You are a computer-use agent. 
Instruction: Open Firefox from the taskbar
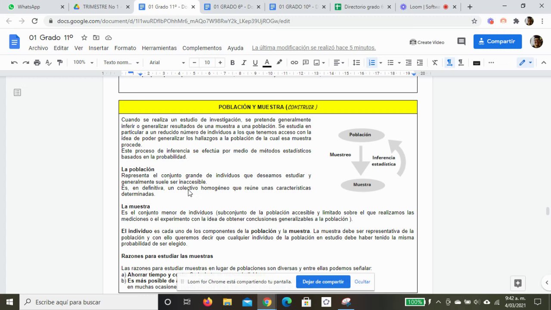tap(207, 302)
